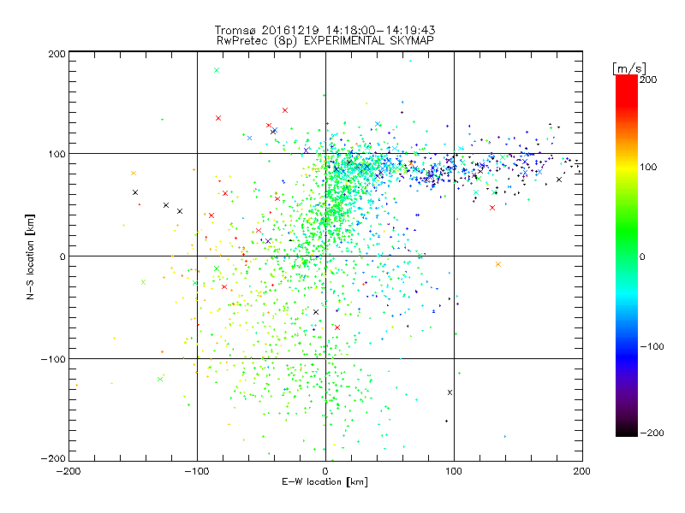The image size is (685, 513).
Task: Click the '[m/s]' colorbar unit label
Action: [629, 68]
